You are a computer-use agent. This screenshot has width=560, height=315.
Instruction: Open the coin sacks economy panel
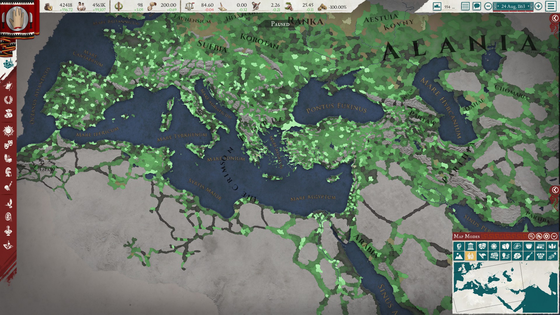[x=8, y=114]
